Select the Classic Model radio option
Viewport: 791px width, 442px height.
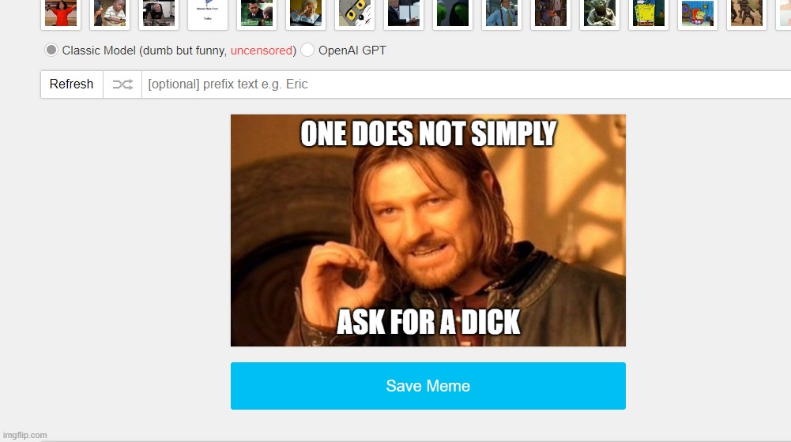(51, 50)
